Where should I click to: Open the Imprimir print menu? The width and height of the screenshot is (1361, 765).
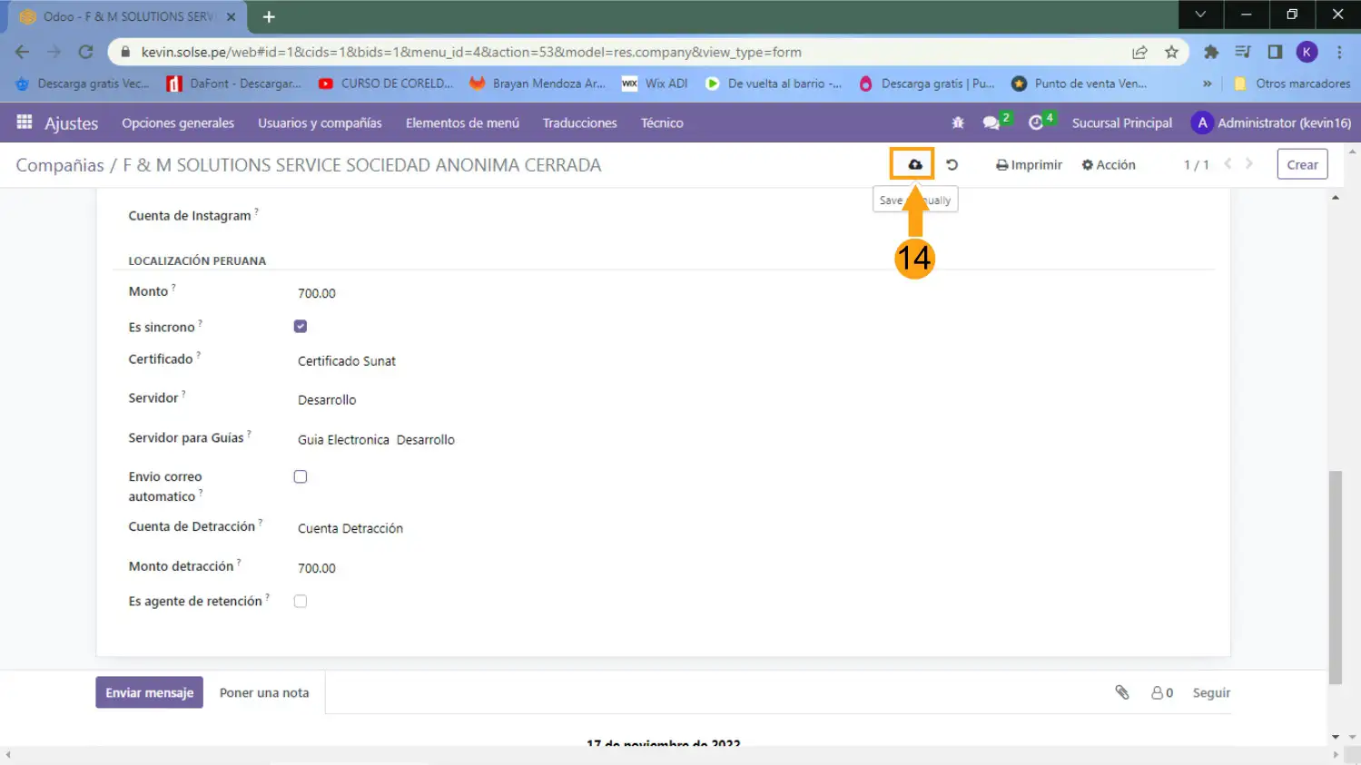pyautogui.click(x=1029, y=164)
